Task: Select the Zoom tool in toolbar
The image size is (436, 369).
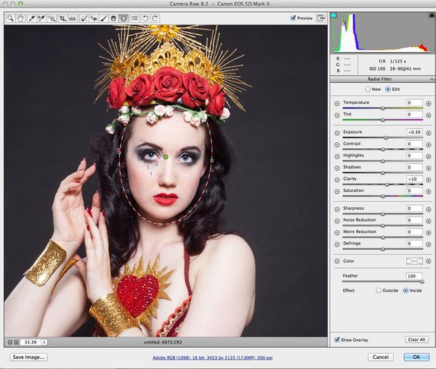Action: [11, 17]
